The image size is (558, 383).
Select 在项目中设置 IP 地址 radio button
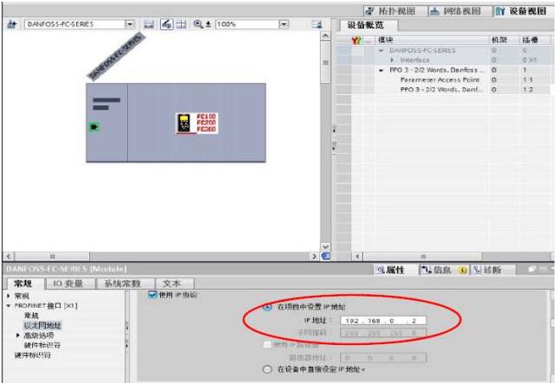click(266, 307)
